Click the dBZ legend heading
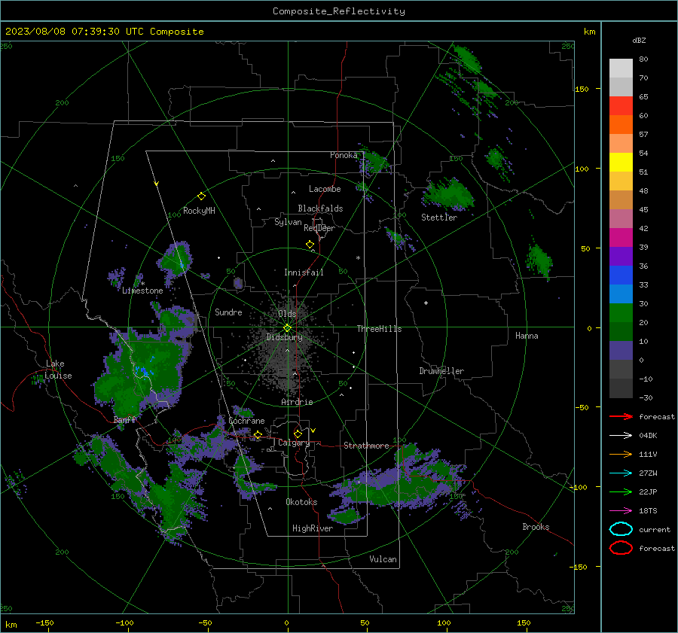This screenshot has height=633, width=678. 639,41
